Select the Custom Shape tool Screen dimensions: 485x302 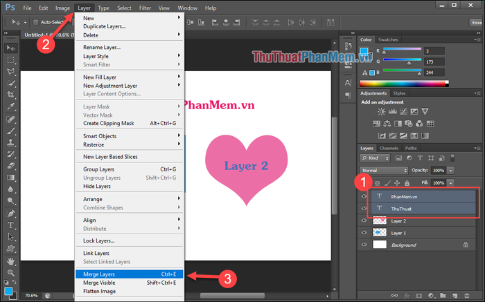pyautogui.click(x=11, y=249)
